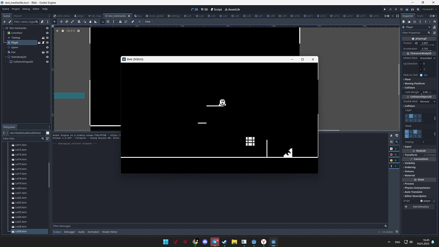Hide the CollisionShape2D node

[47, 62]
